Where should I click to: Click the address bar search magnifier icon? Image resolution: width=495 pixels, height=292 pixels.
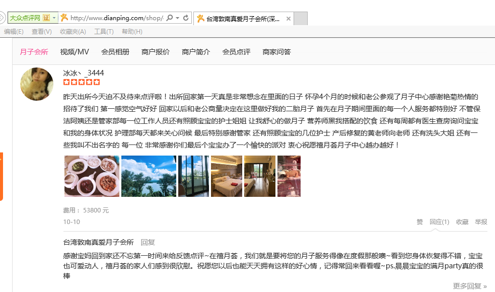170,18
